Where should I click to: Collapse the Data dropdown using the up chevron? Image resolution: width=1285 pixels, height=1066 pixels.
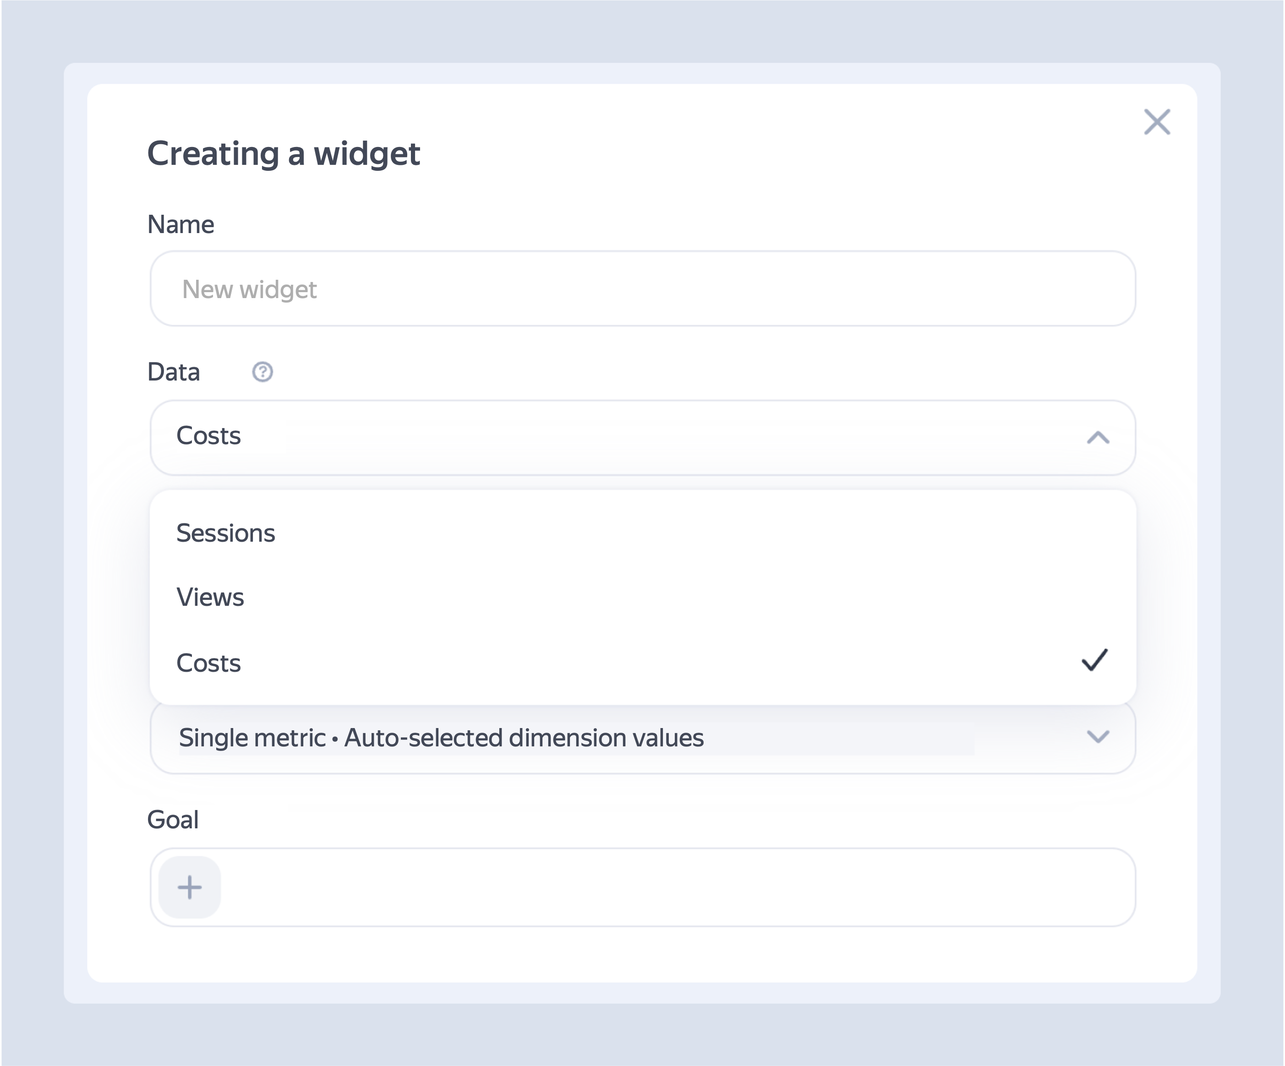(1098, 438)
